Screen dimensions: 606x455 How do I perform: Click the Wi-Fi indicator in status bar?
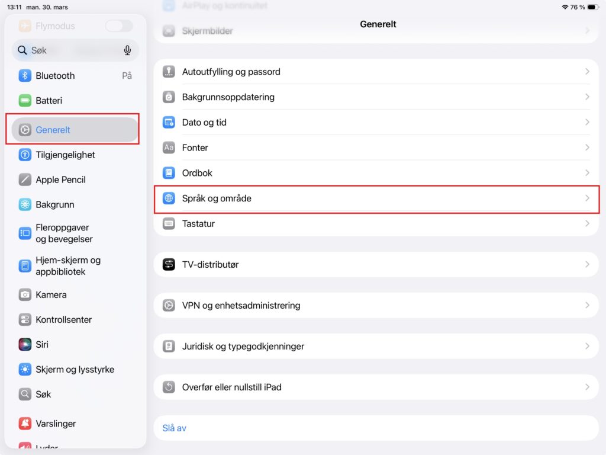[565, 7]
